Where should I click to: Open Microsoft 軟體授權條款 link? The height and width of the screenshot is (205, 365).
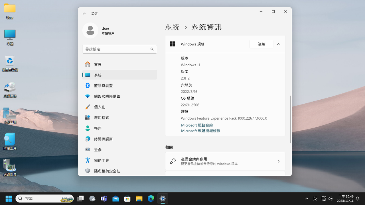(200, 131)
